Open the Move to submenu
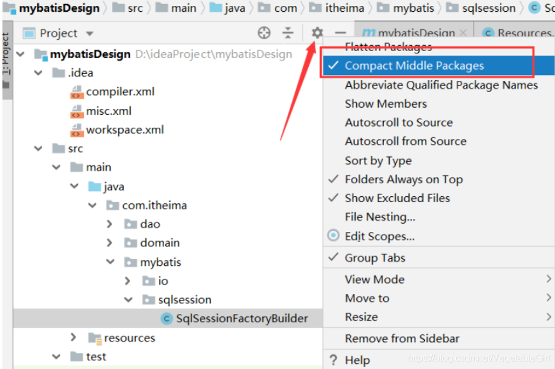555x369 pixels. point(438,298)
